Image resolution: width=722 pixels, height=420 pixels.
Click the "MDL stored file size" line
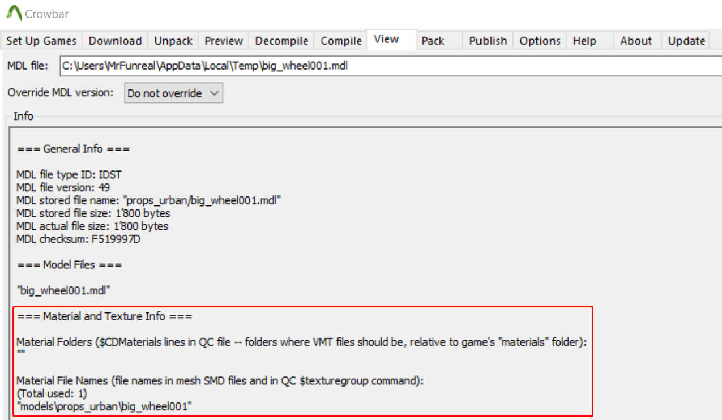[93, 213]
